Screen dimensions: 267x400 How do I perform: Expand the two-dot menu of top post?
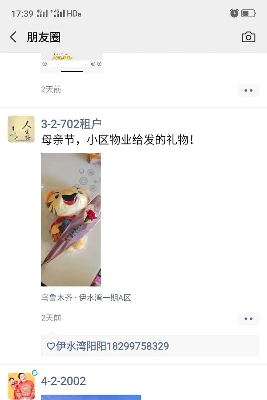point(248,90)
